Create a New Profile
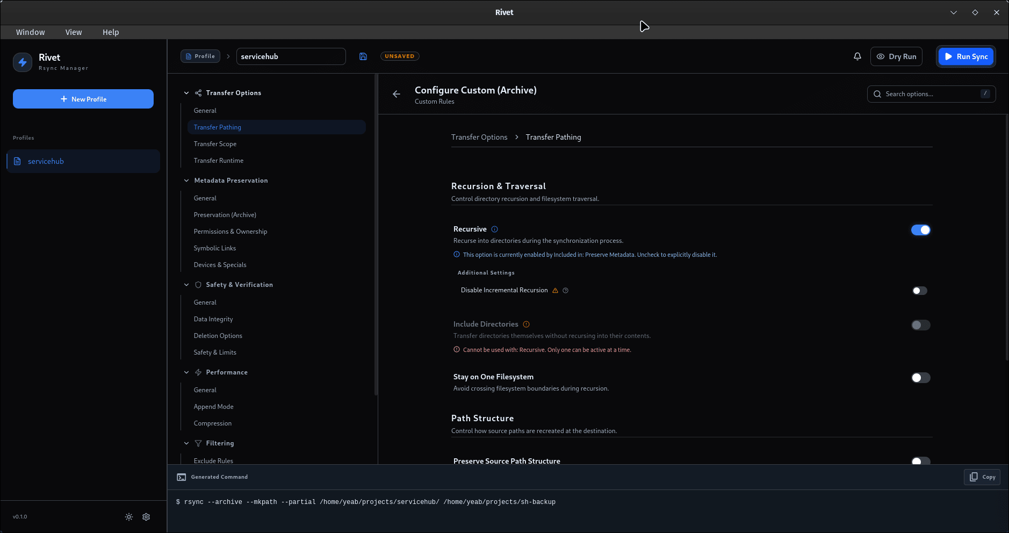1009x533 pixels. (x=83, y=99)
